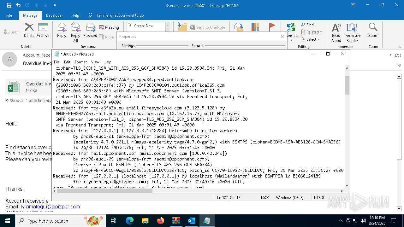The image size is (404, 227).
Task: Switch to Outlook on taskbar
Action: pos(191,221)
